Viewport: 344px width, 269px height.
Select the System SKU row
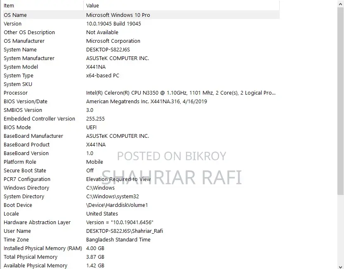pyautogui.click(x=141, y=84)
